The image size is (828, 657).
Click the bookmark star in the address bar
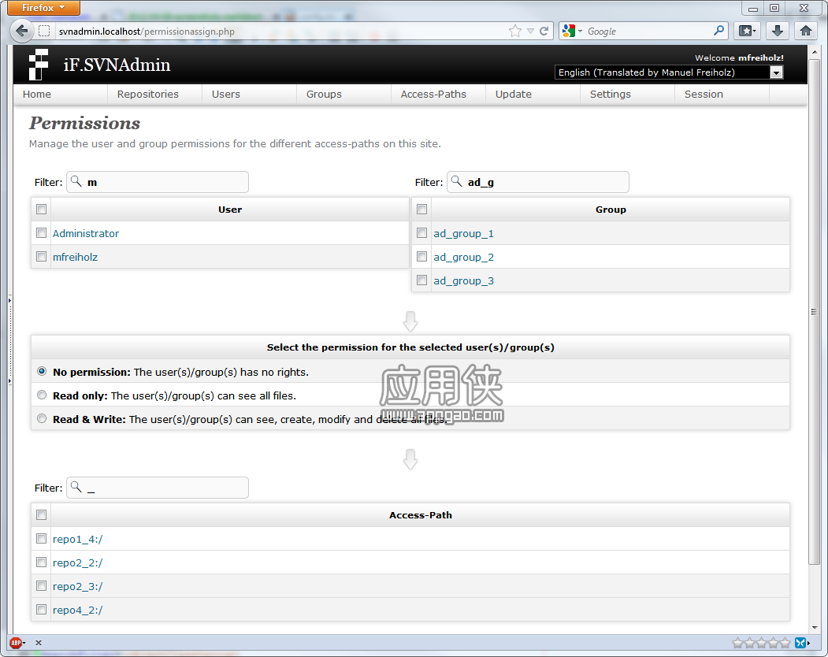515,32
